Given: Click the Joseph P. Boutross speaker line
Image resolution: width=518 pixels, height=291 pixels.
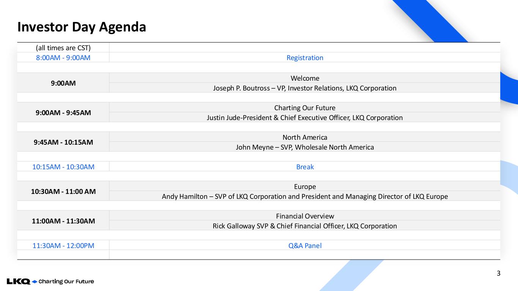Looking at the screenshot, I should point(305,88).
